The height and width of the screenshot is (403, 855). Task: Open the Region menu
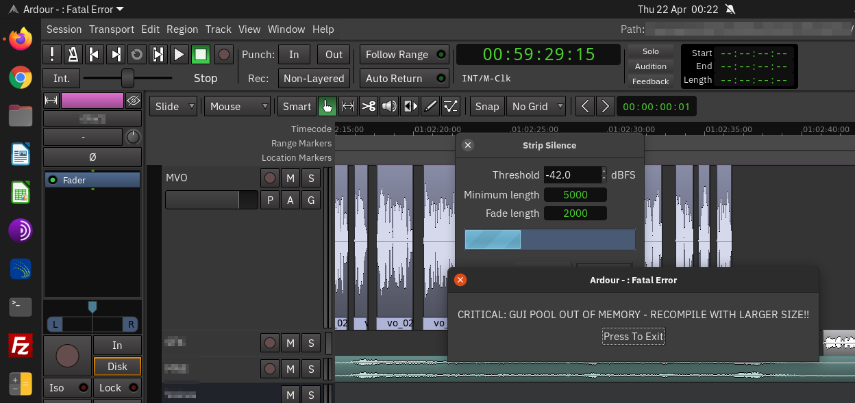coord(182,29)
